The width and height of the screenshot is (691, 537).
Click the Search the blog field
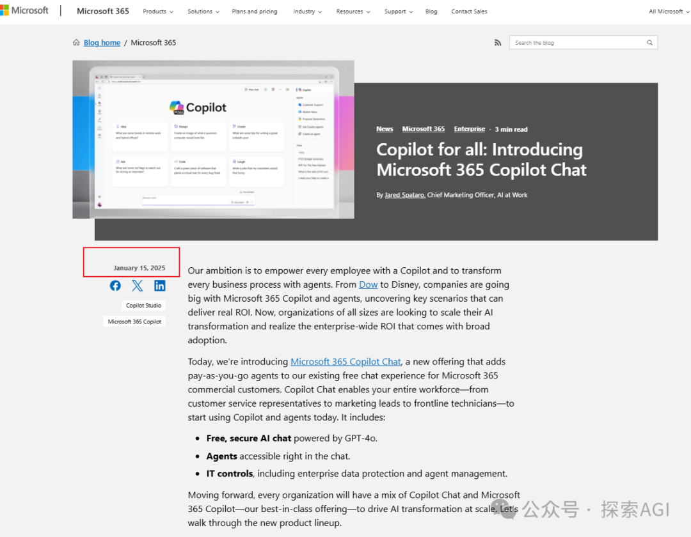click(576, 43)
